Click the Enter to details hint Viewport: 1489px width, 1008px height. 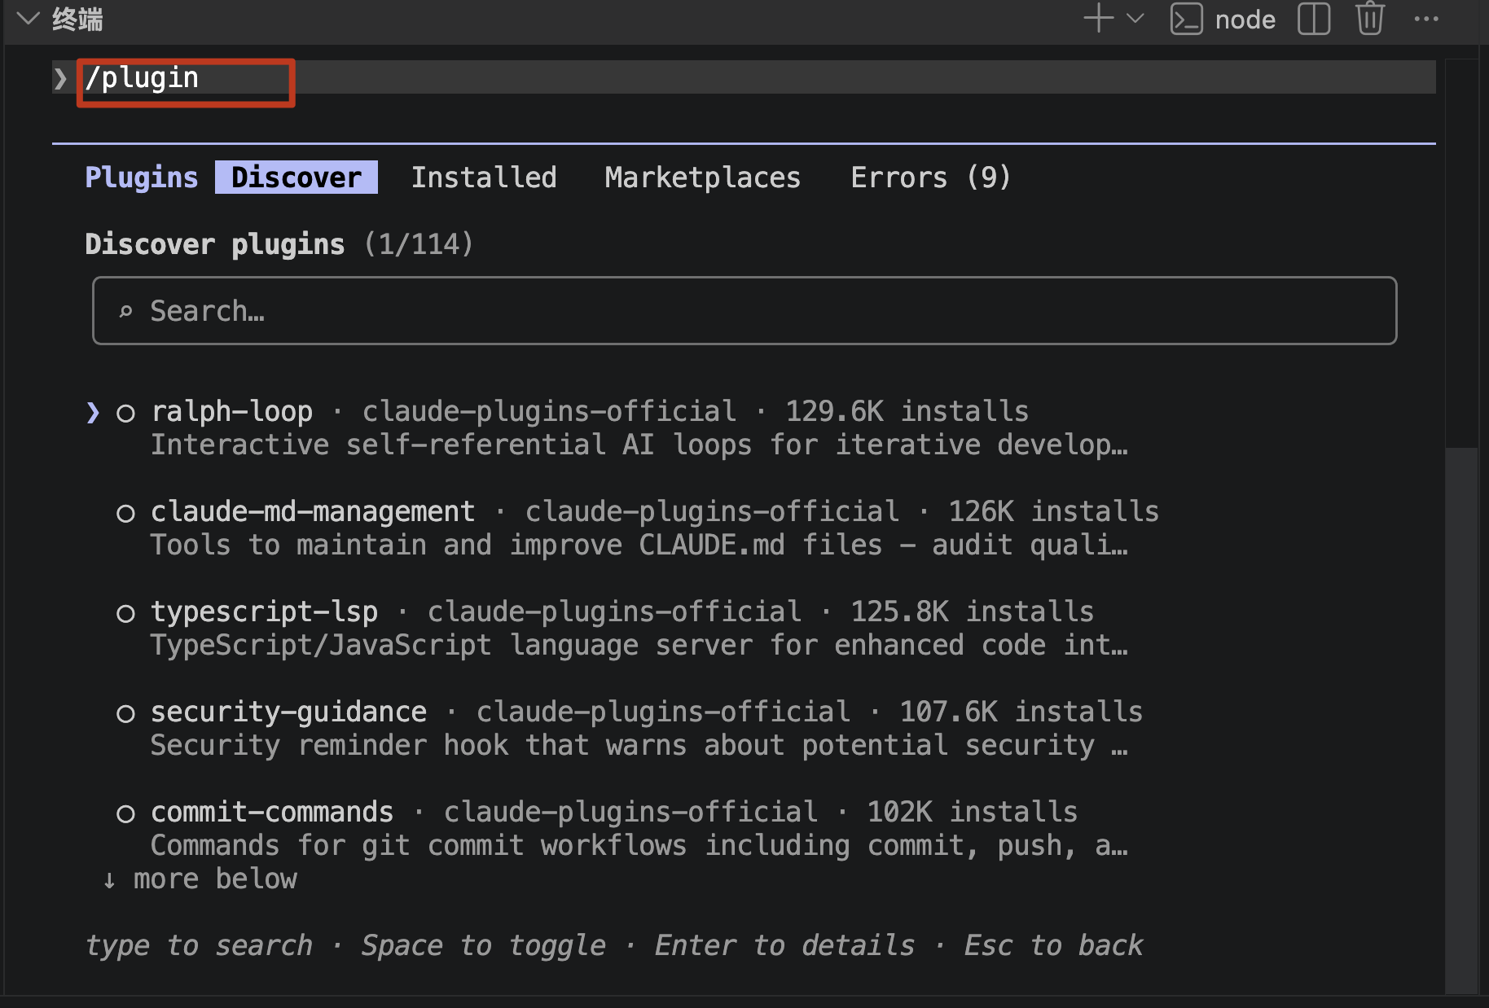[785, 946]
